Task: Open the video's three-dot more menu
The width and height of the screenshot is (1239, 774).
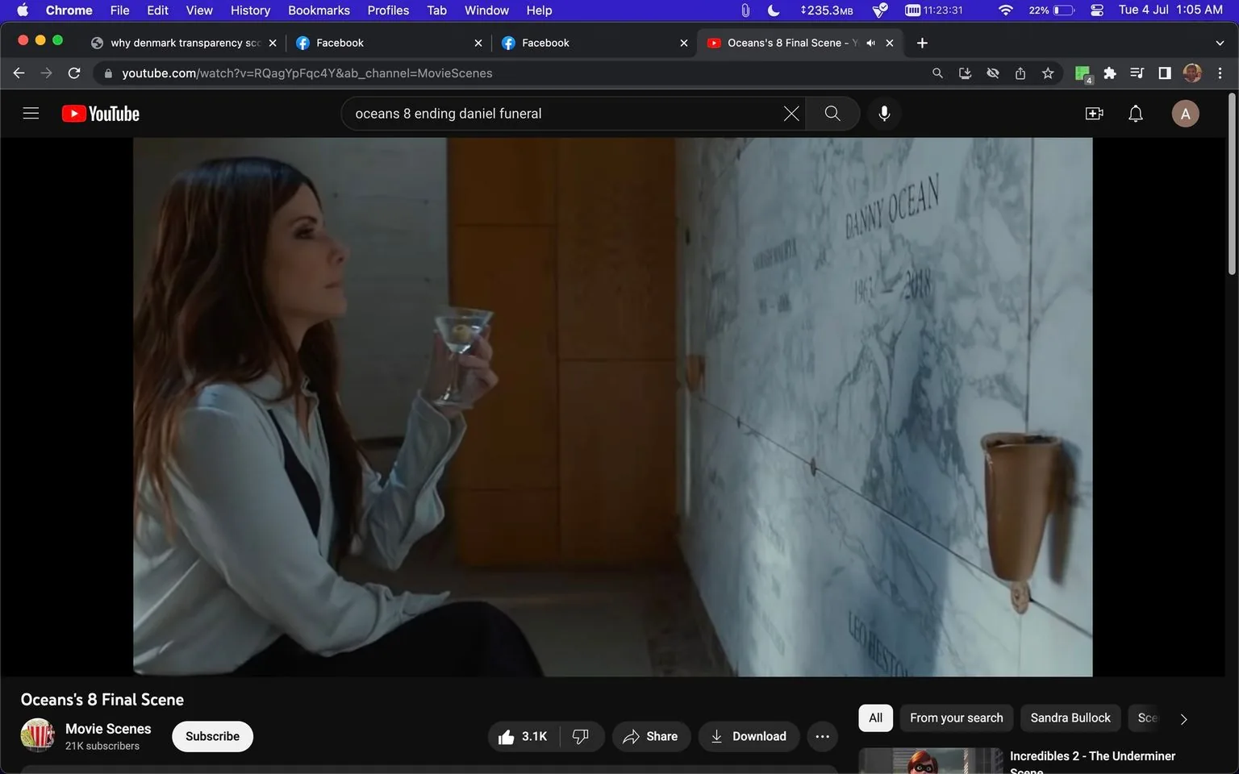Action: coord(822,736)
